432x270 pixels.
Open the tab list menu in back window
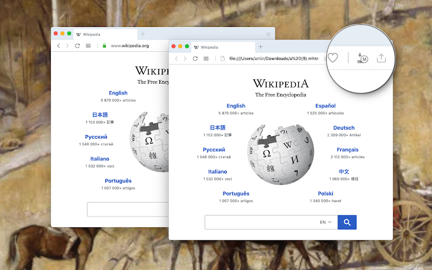(x=268, y=35)
